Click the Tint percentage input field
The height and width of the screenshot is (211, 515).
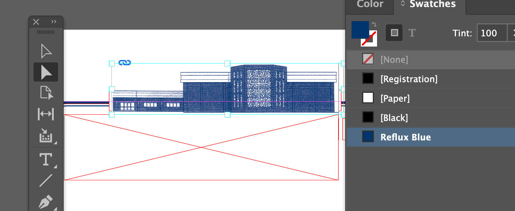coord(492,33)
